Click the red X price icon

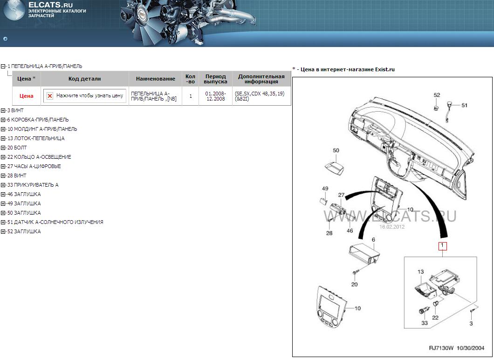tap(50, 96)
